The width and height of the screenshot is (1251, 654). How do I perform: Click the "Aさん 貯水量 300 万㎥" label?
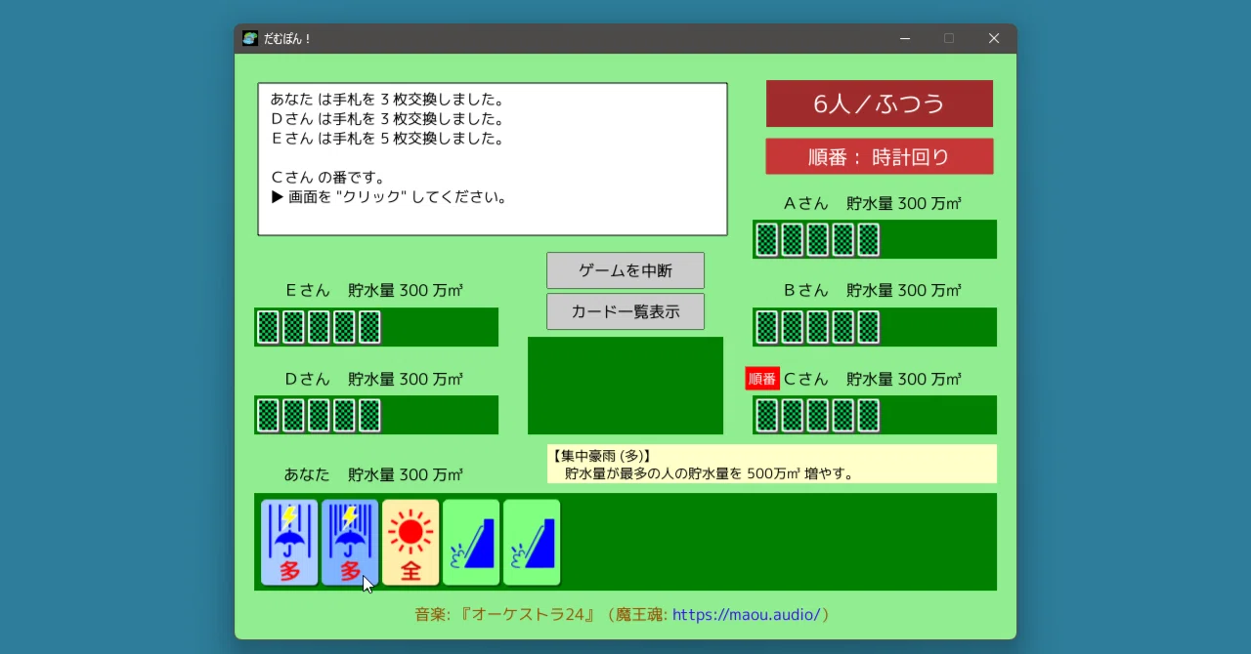point(873,203)
